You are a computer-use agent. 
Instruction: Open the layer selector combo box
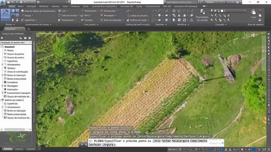pyautogui.click(x=228, y=11)
